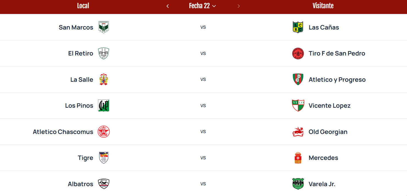This screenshot has width=407, height=196.
Task: Click the Albatros rugby club badge
Action: 104,184
